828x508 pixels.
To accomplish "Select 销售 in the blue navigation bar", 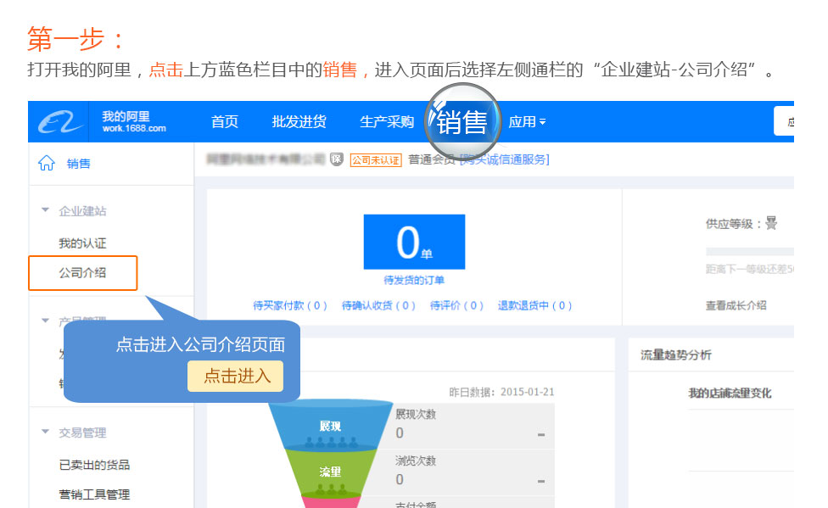I will pyautogui.click(x=462, y=122).
